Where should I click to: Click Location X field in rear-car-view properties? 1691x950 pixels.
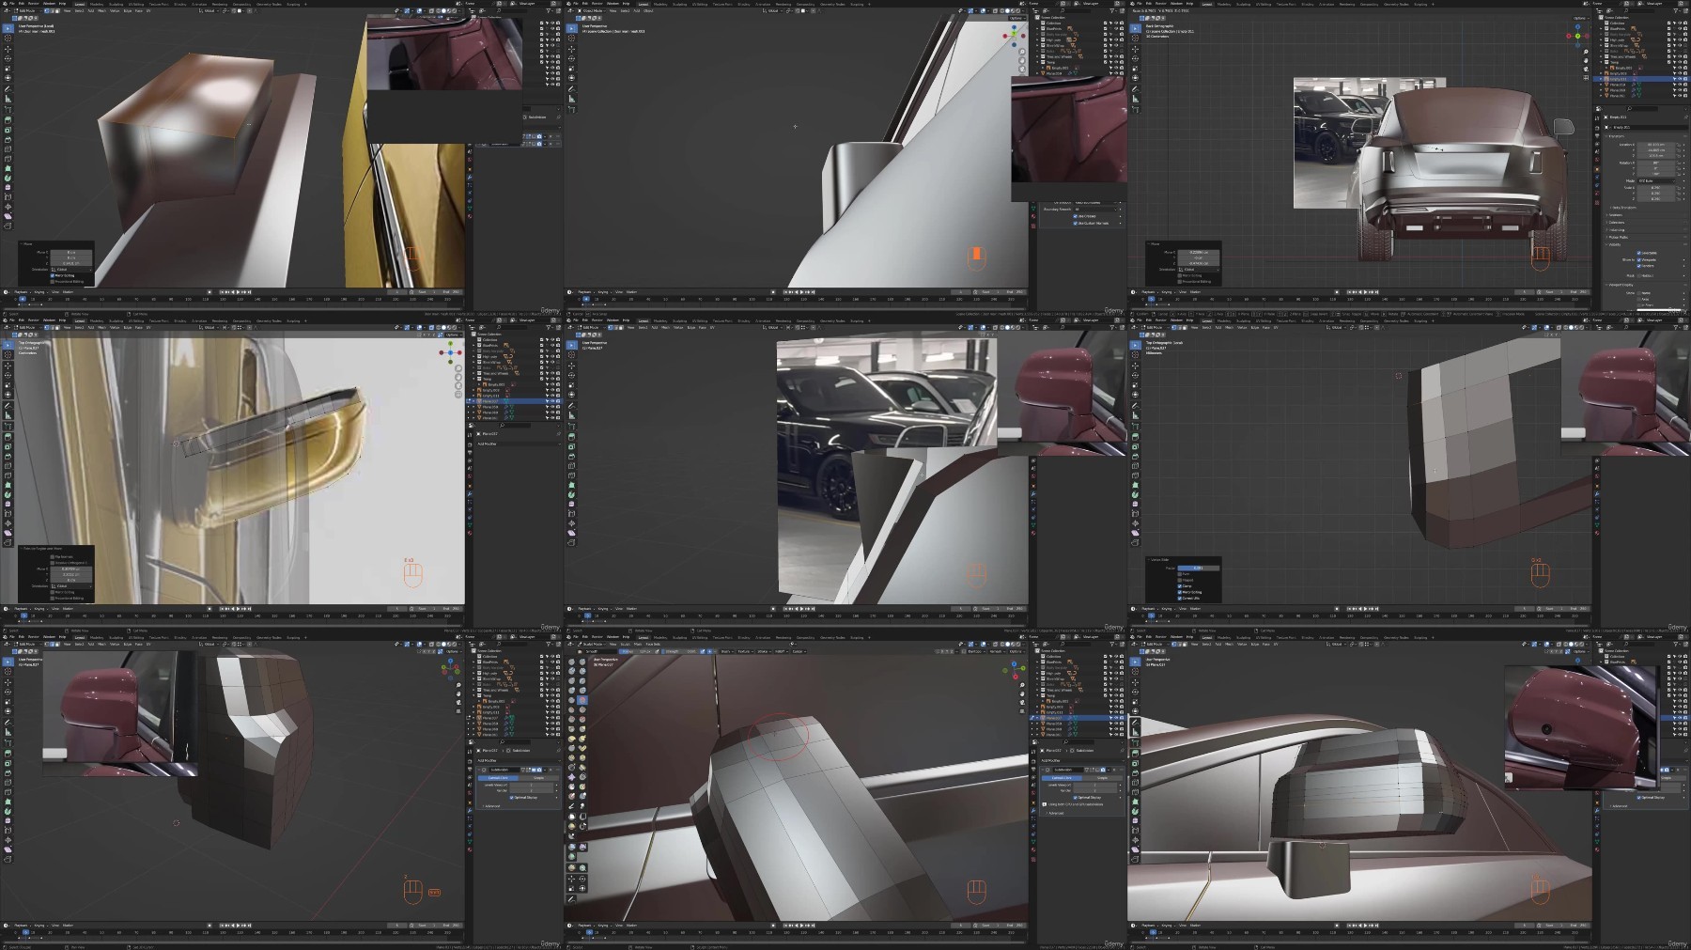tap(1656, 145)
